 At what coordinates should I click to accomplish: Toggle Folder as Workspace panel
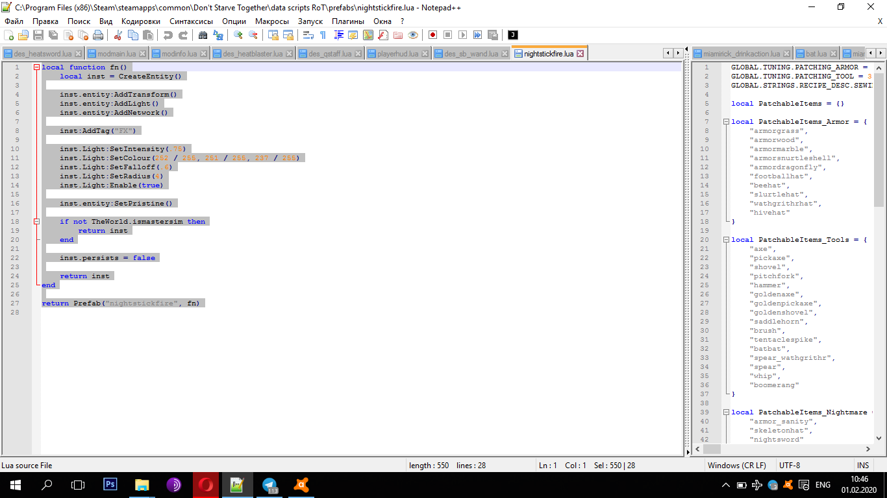(x=397, y=35)
